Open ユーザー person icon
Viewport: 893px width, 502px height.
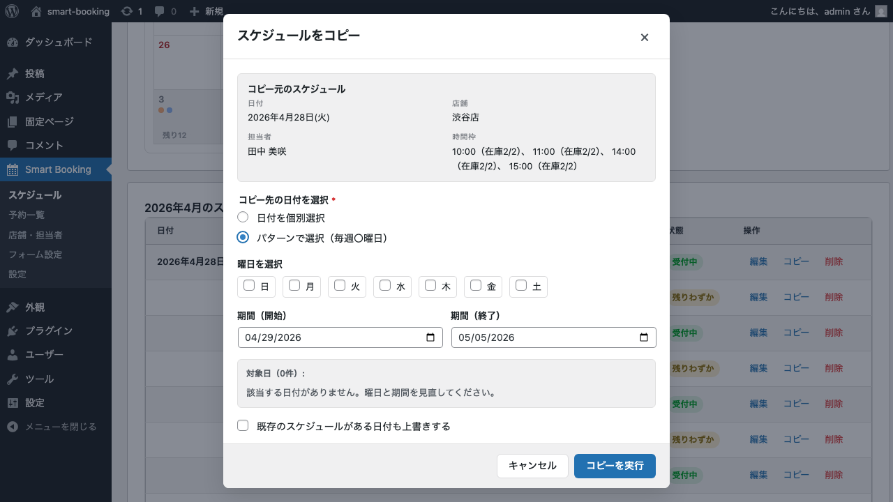click(x=13, y=355)
